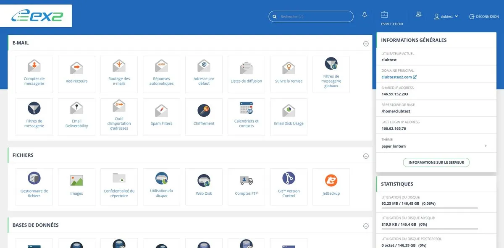Image resolution: width=504 pixels, height=248 pixels.
Task: Open Comptes de messagerie email accounts
Action: pos(34,74)
